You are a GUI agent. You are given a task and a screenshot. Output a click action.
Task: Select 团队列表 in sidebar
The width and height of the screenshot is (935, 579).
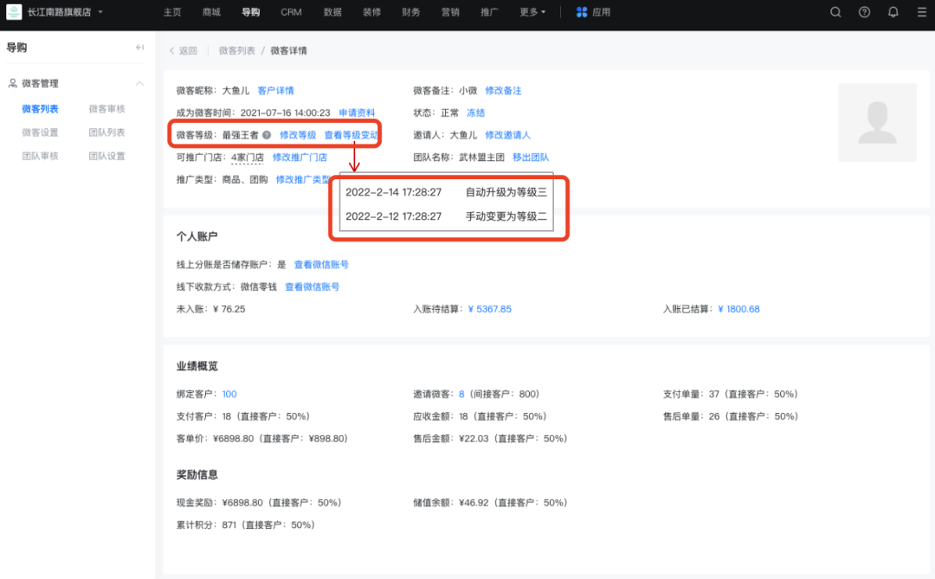(x=106, y=132)
